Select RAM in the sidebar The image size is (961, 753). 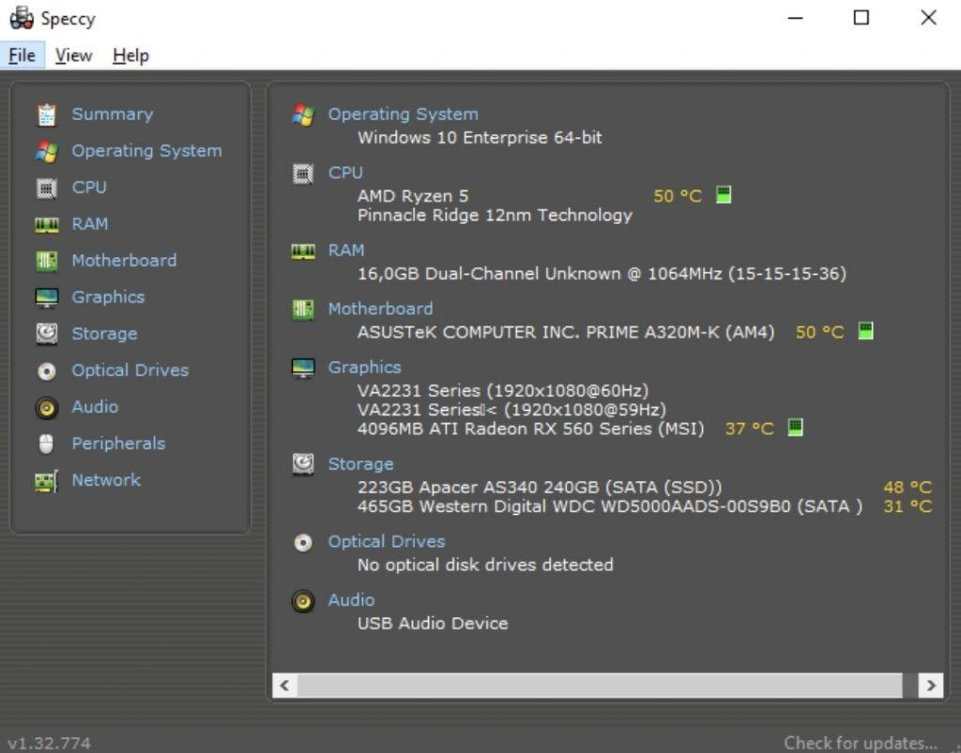pyautogui.click(x=89, y=224)
